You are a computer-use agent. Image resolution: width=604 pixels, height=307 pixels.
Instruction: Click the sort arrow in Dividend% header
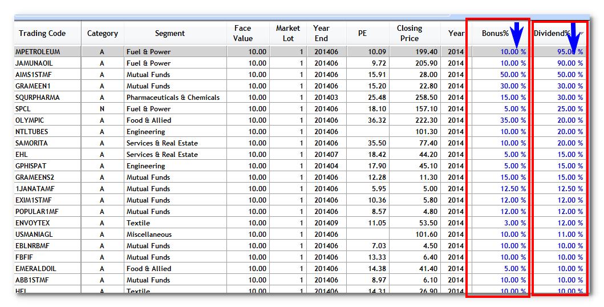coord(581,34)
